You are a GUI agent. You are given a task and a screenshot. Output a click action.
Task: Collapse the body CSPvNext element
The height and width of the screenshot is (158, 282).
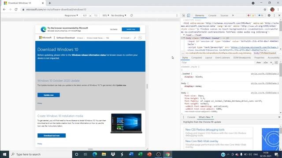point(184,38)
